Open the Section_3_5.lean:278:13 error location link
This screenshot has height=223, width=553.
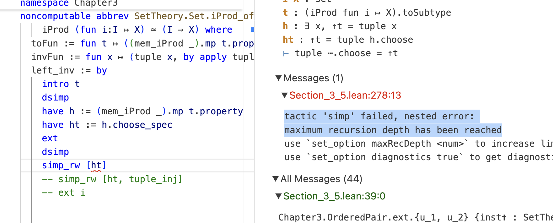(345, 95)
